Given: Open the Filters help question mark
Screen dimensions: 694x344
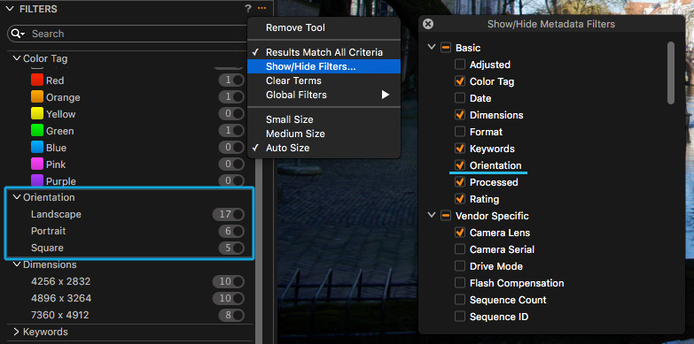Looking at the screenshot, I should (248, 8).
